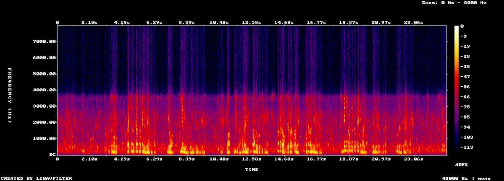
Task: Click the 4.19s marker on top time axis
Action: click(122, 22)
